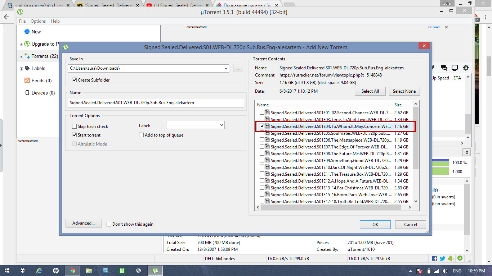Enable Skip hash check option
This screenshot has width=492, height=276.
pos(74,126)
